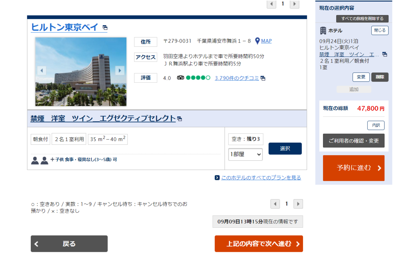Proceed with 上記の内容で次へ進む button
419x256 pixels.
259,244
